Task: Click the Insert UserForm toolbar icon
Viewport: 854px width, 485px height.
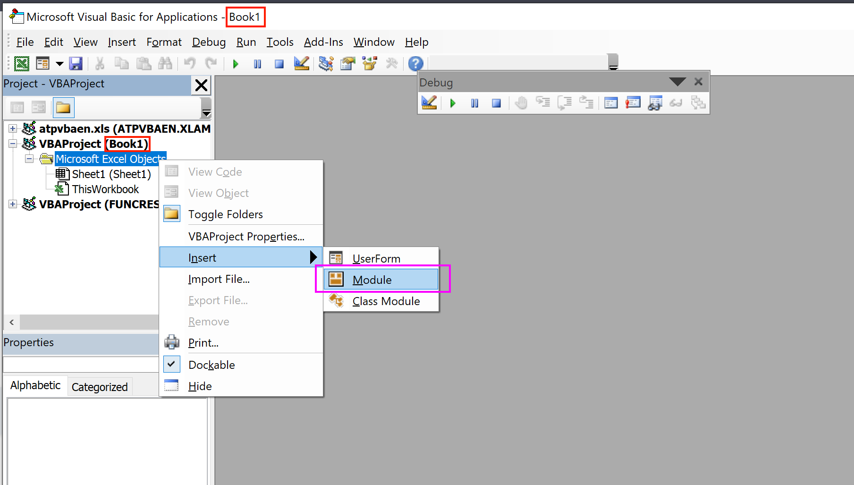Action: [43, 63]
